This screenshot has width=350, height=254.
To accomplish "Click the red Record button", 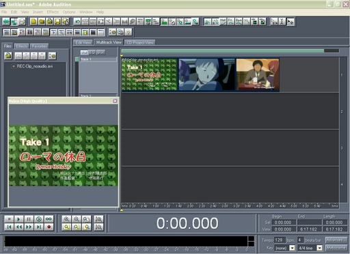I will (x=49, y=227).
